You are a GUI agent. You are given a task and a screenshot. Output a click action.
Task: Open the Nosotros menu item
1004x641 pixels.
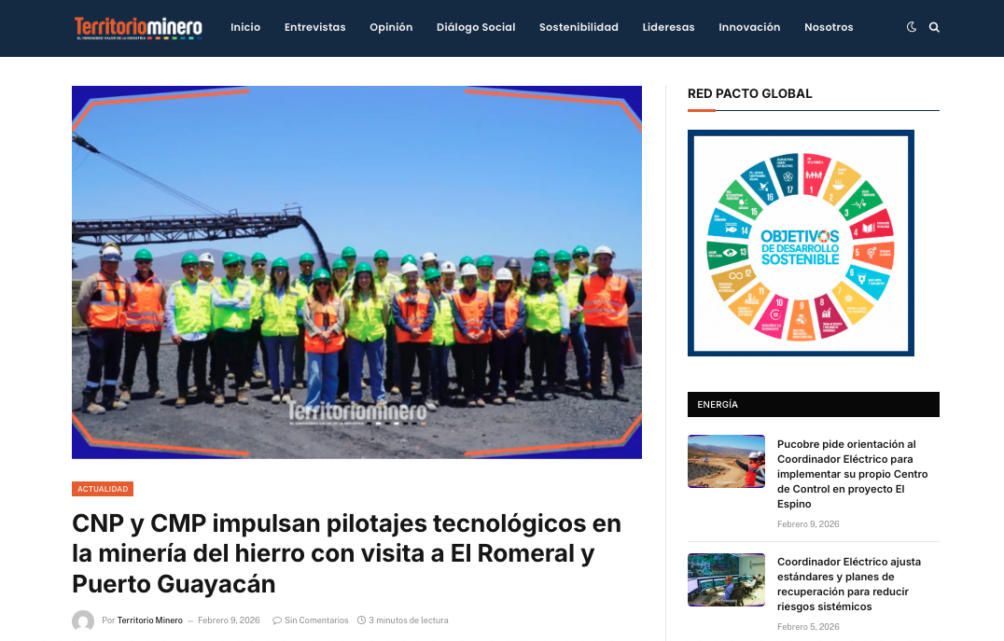[x=829, y=27]
